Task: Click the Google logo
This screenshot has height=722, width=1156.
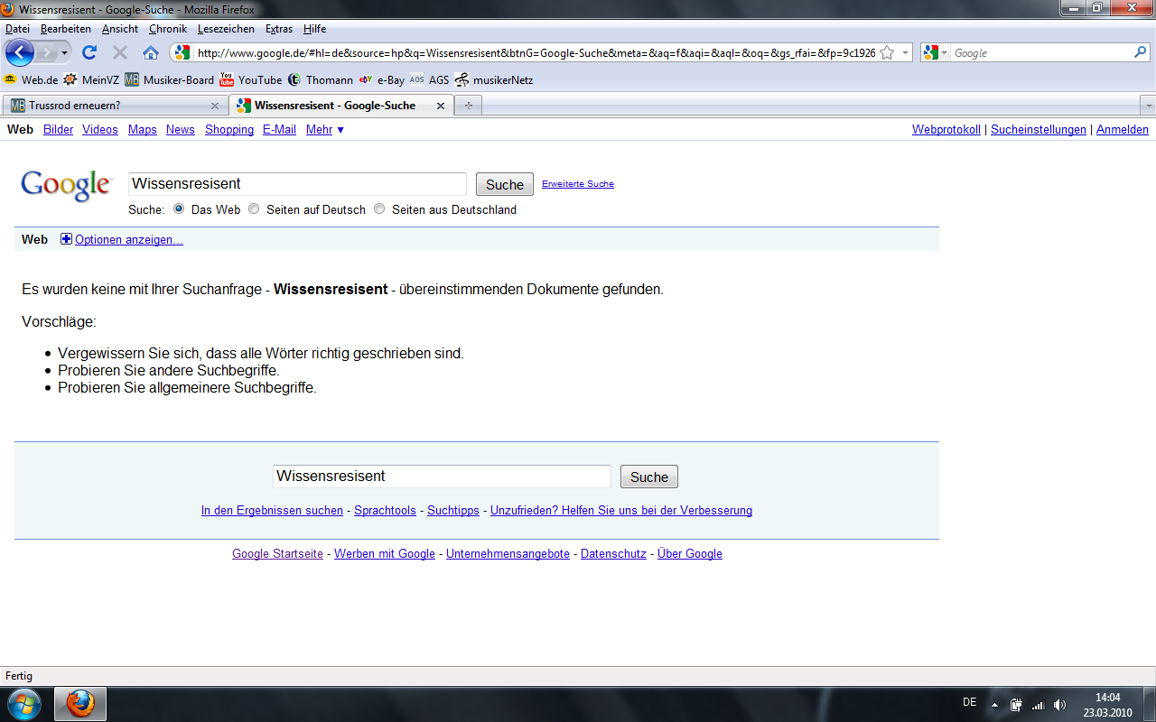Action: click(x=66, y=185)
